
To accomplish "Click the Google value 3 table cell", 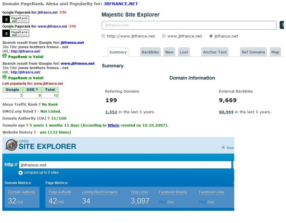I will coord(13,96).
